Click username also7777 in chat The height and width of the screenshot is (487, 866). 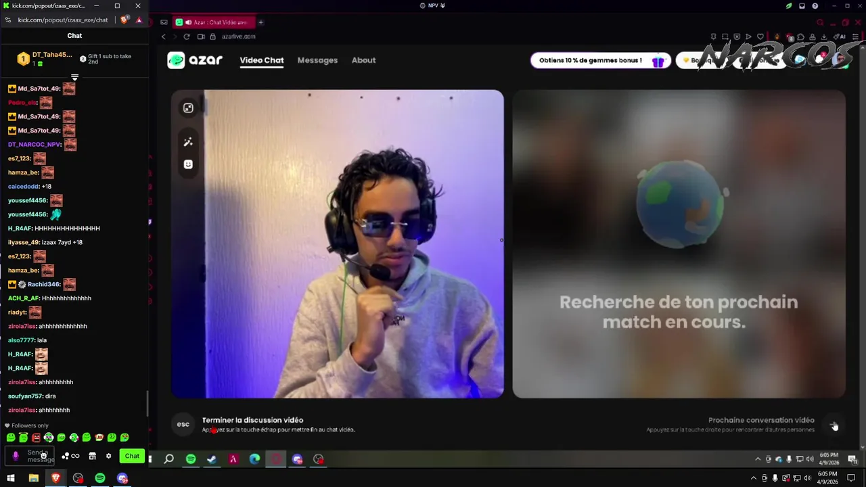[21, 340]
